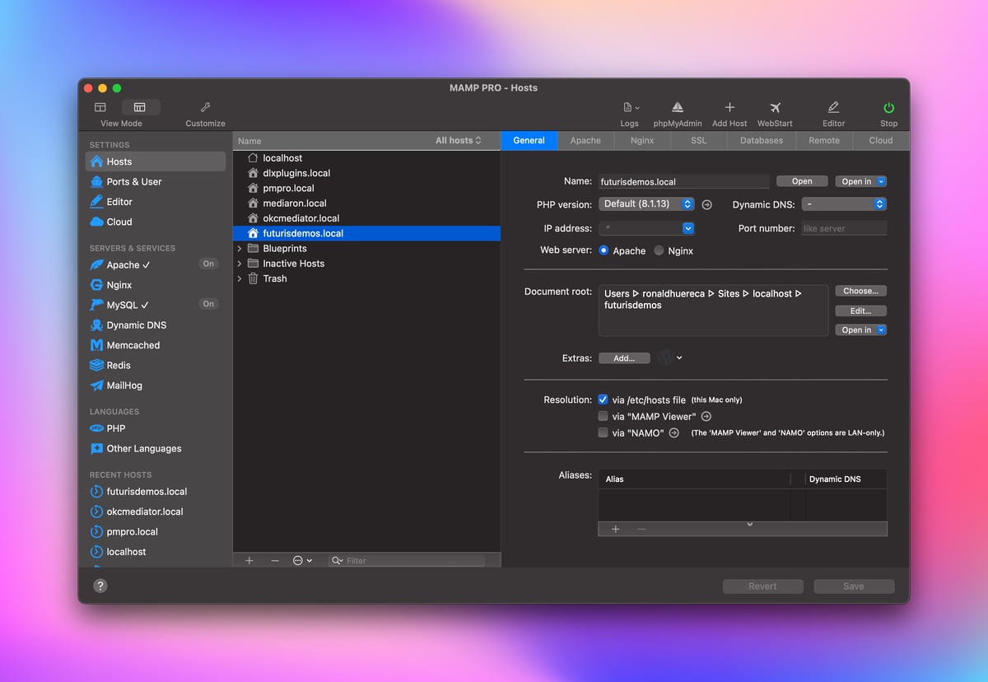This screenshot has height=682, width=988.
Task: Click the host Name input field
Action: click(x=683, y=181)
